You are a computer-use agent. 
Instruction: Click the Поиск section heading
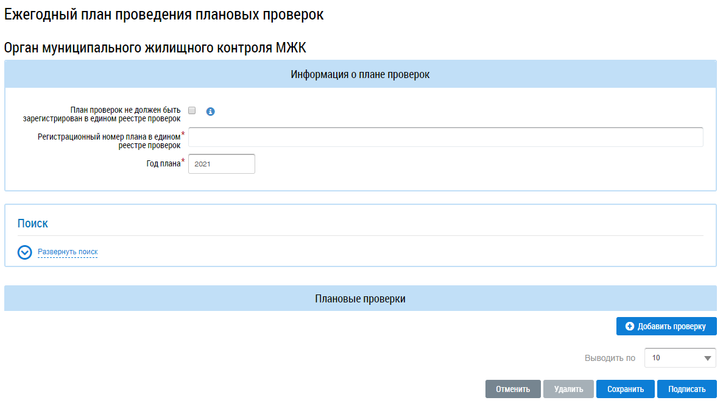(33, 224)
